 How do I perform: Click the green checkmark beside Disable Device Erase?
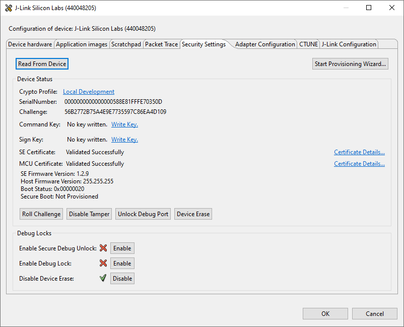pyautogui.click(x=103, y=278)
